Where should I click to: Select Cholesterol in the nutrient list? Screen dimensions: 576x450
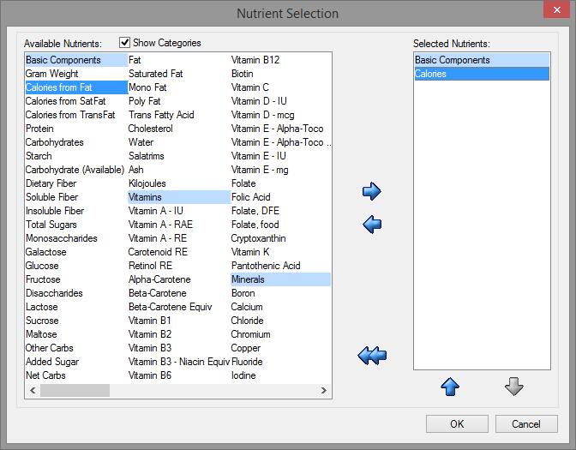pyautogui.click(x=151, y=129)
